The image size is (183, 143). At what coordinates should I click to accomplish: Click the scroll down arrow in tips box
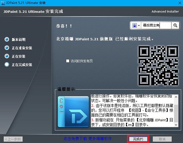tap(176, 124)
